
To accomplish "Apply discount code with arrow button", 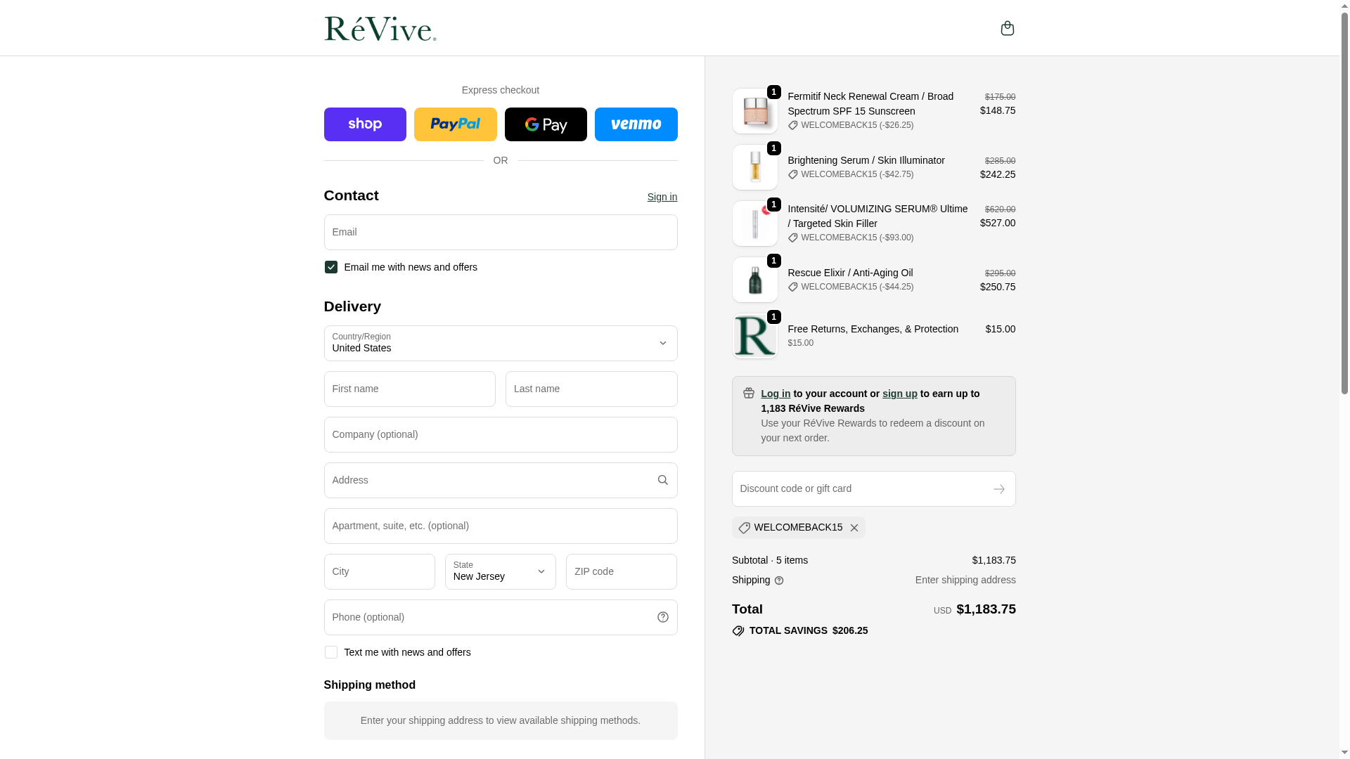I will tap(998, 489).
